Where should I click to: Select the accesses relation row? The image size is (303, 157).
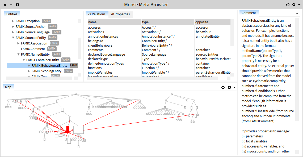pyautogui.click(x=94, y=28)
